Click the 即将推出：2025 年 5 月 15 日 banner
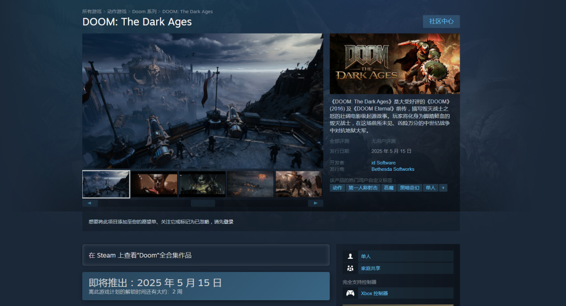Viewport: 566px width, 306px height. [206, 286]
